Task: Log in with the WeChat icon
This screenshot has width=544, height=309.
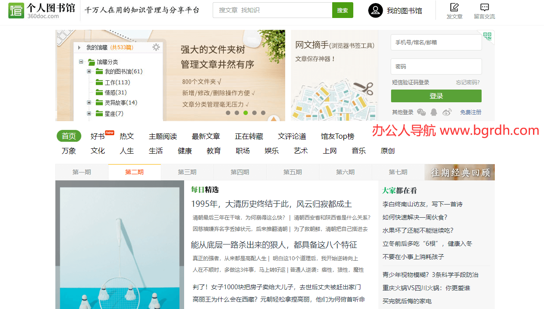Action: 421,112
